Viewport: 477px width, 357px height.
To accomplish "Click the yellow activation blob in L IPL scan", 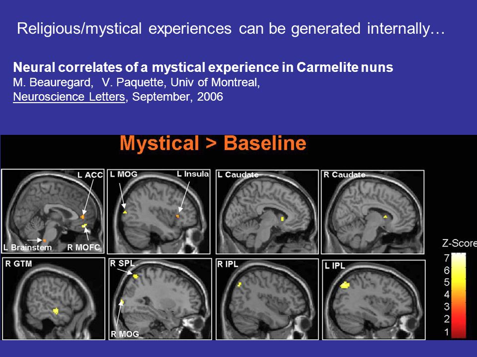I will pyautogui.click(x=345, y=285).
